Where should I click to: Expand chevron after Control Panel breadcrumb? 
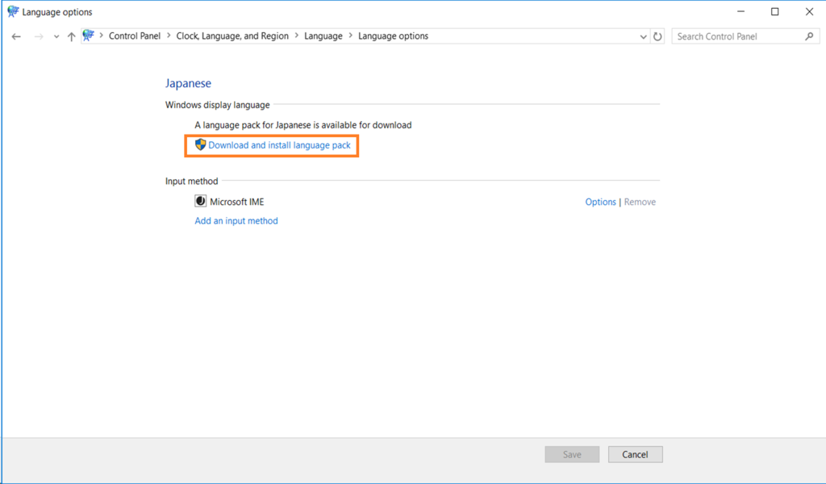click(169, 35)
